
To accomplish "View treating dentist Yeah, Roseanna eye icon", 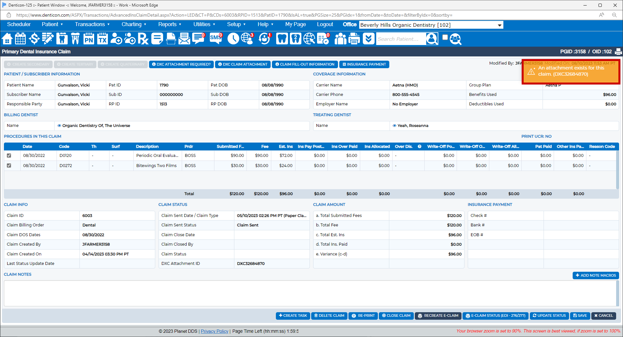I will coord(395,126).
